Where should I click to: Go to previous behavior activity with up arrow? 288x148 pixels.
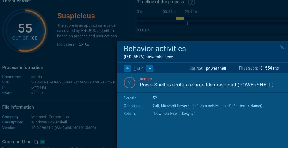coord(128,68)
